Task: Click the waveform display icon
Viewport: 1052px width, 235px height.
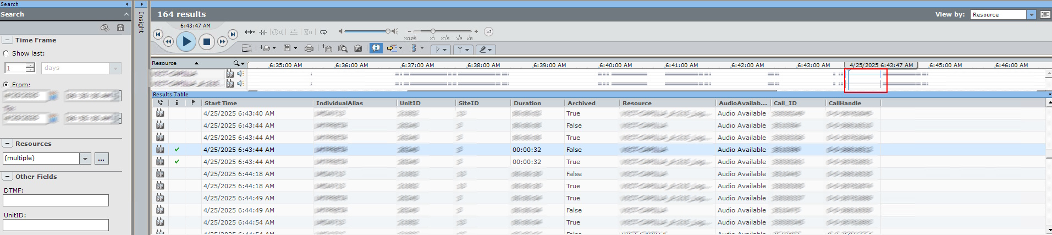Action: [250, 32]
